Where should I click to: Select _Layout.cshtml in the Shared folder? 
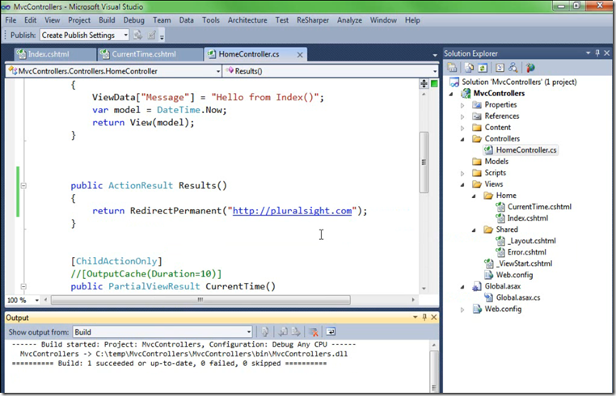coord(531,241)
